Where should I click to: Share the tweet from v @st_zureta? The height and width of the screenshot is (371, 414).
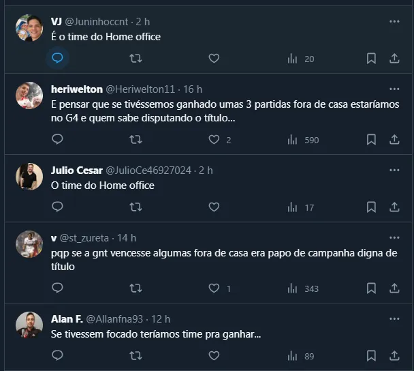pos(394,288)
